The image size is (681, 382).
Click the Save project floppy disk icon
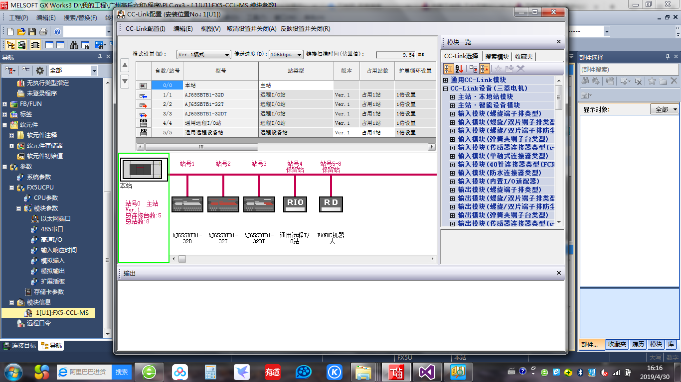(32, 31)
